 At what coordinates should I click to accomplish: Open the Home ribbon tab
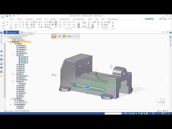point(12,19)
